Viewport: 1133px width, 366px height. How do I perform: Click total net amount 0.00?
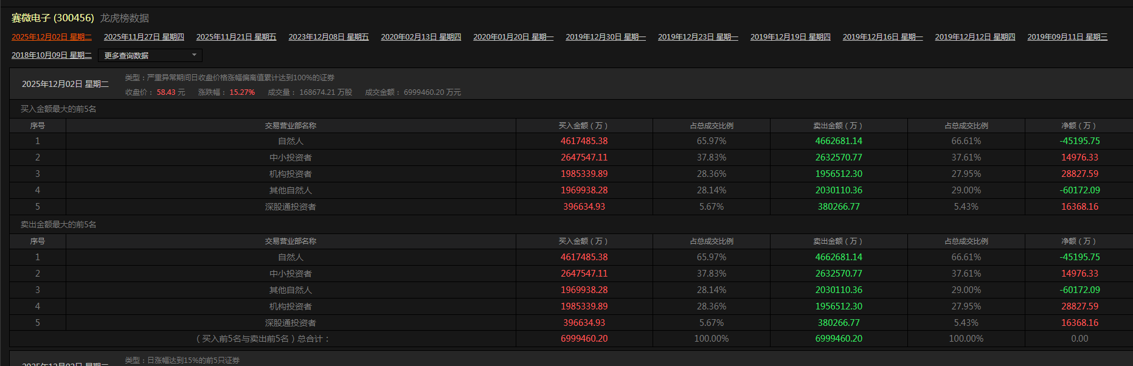1079,339
